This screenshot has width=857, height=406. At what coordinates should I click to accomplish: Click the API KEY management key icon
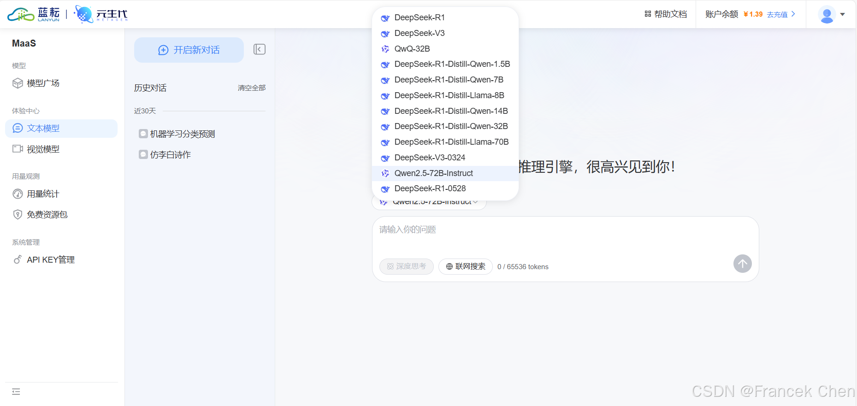click(18, 259)
